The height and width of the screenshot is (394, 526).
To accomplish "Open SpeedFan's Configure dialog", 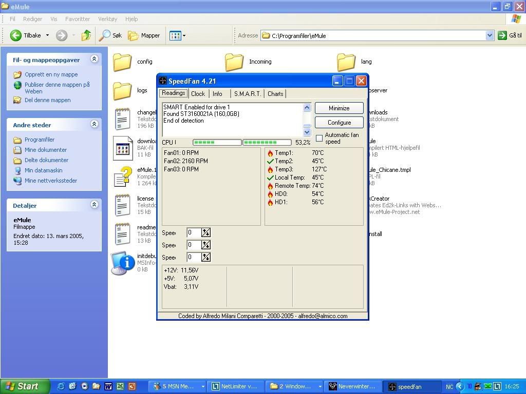I will click(339, 123).
